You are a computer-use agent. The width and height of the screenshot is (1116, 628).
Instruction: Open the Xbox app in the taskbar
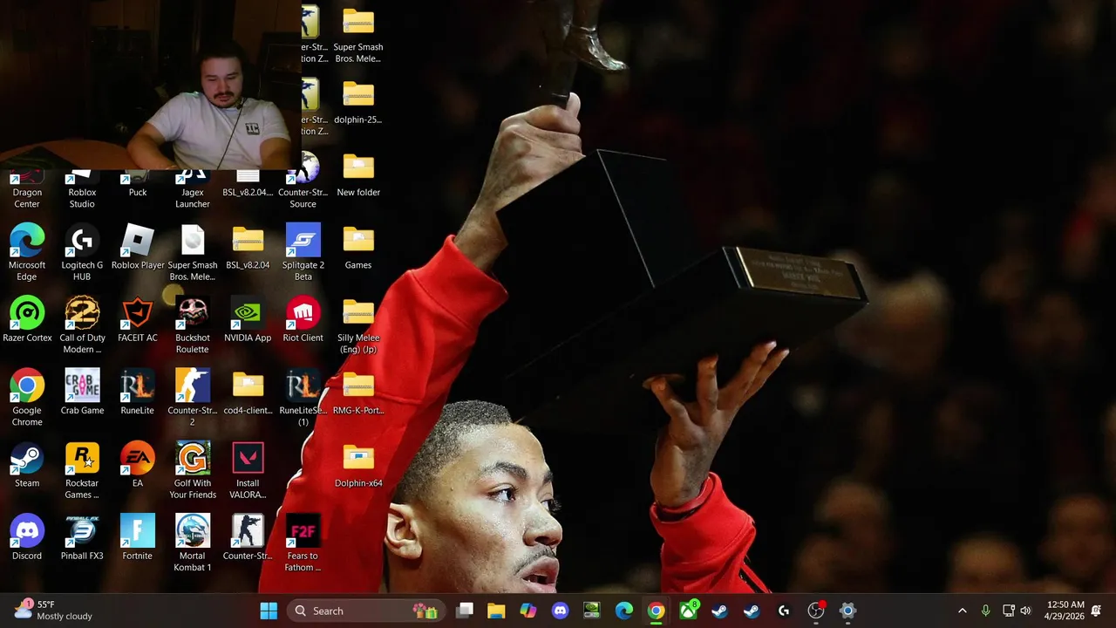[688, 611]
